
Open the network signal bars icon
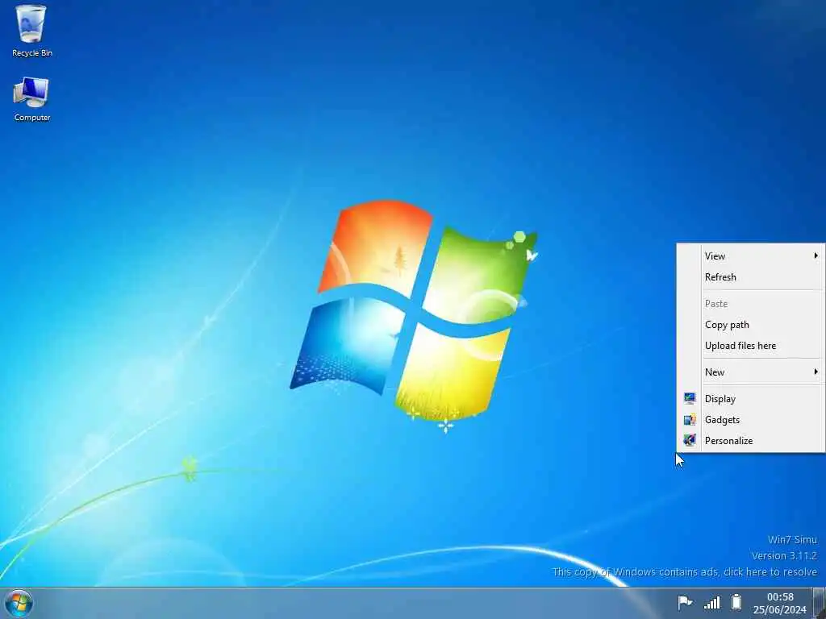[x=711, y=602]
